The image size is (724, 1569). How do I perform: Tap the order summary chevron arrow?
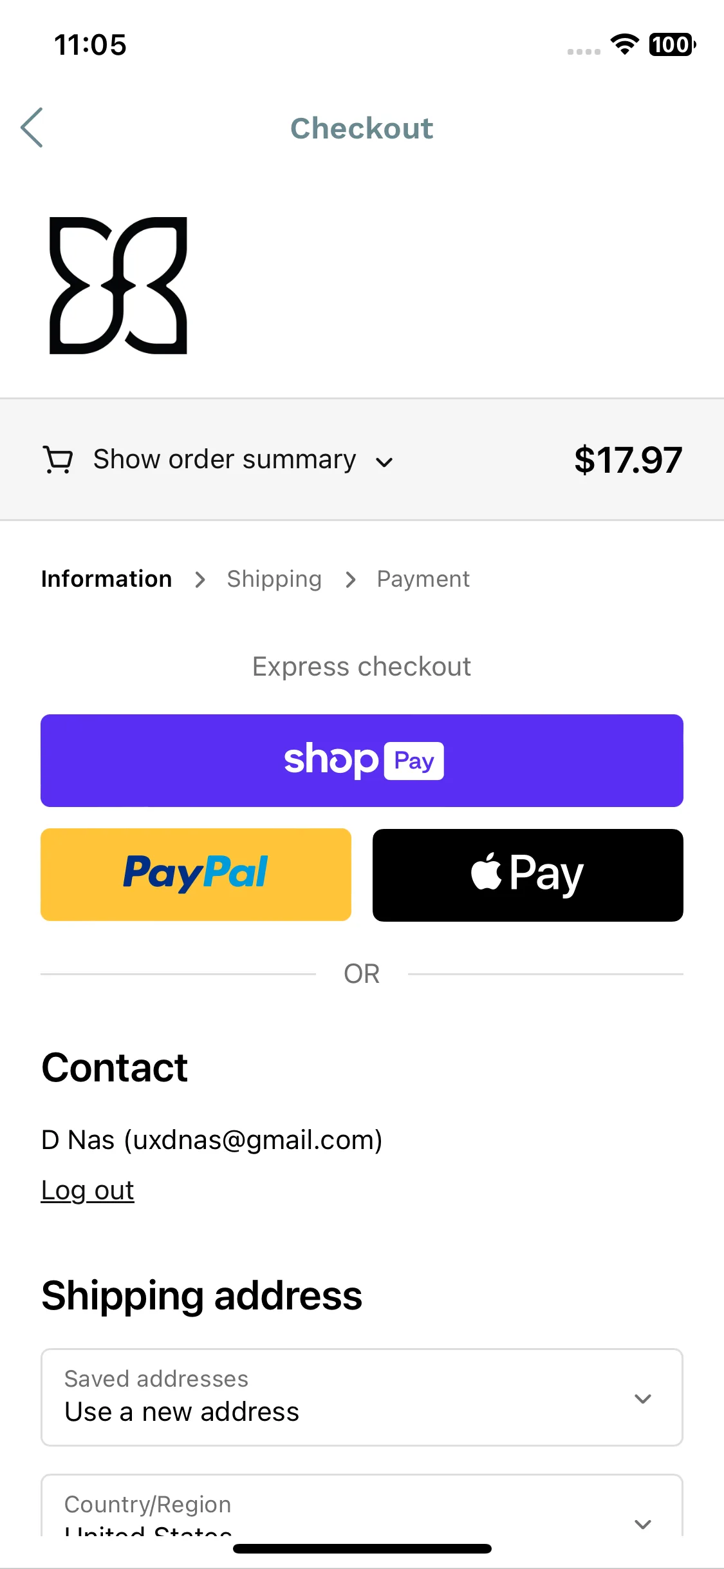click(x=384, y=462)
